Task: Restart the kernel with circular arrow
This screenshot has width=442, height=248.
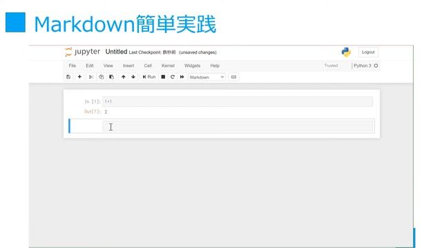Action: click(173, 76)
